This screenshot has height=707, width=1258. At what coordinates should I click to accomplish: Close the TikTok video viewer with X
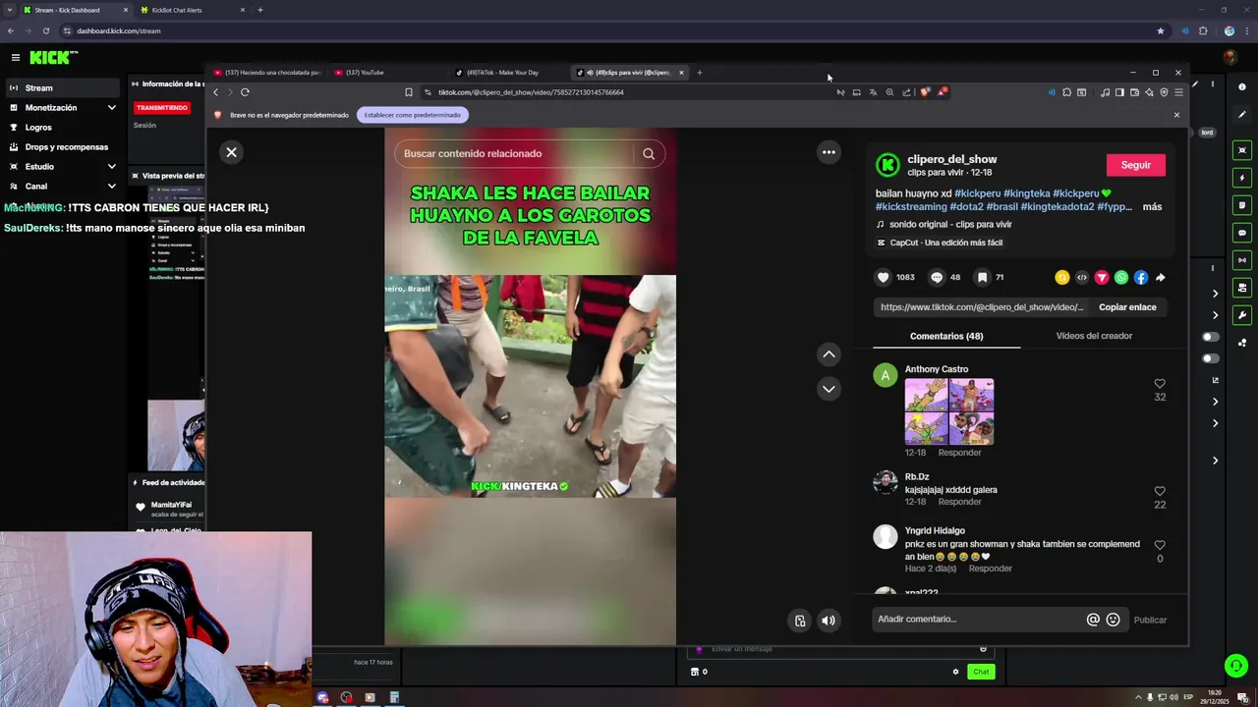click(231, 152)
